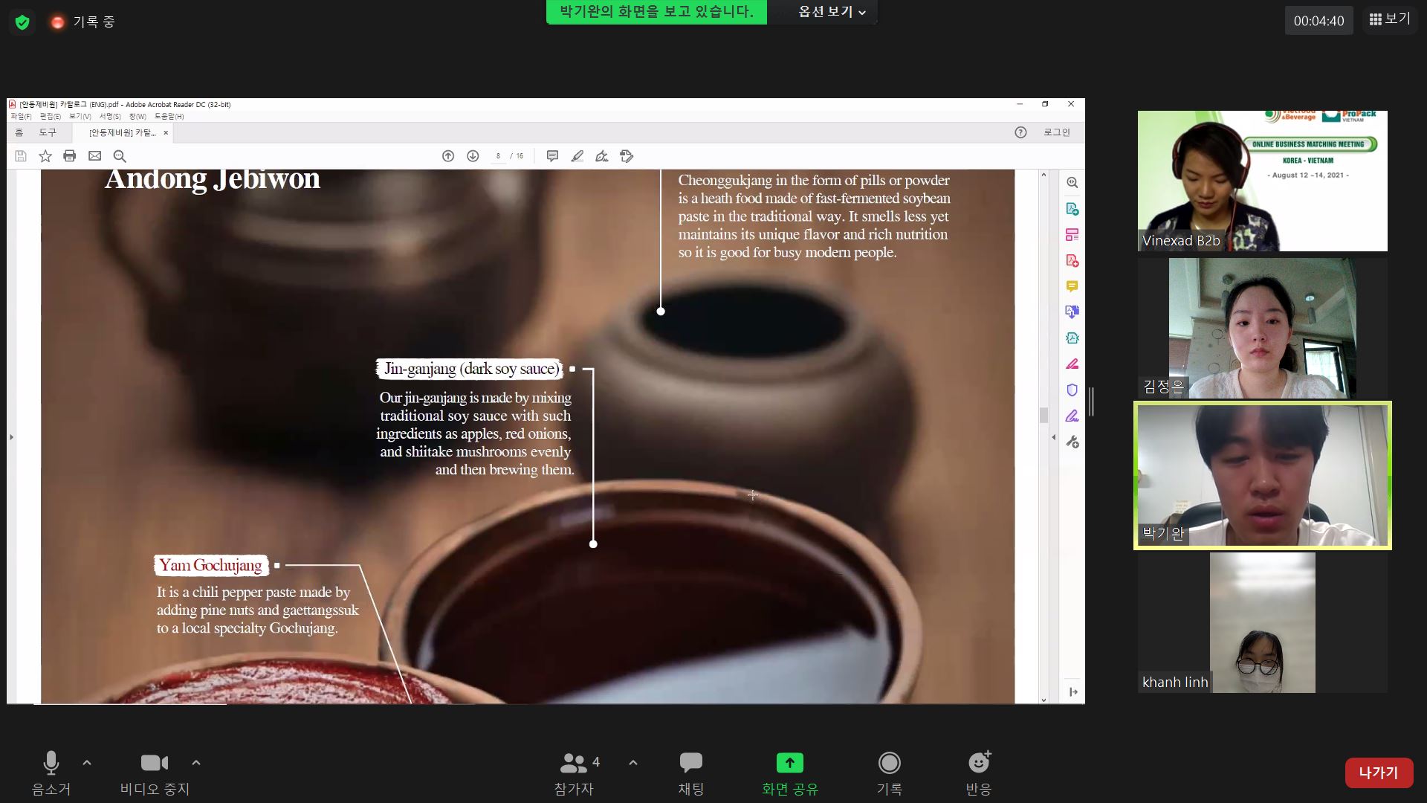Click the green encryption shield icon
This screenshot has width=1427, height=803.
pyautogui.click(x=22, y=22)
